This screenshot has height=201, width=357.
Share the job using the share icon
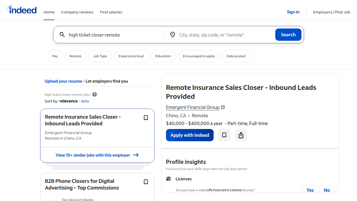click(241, 135)
